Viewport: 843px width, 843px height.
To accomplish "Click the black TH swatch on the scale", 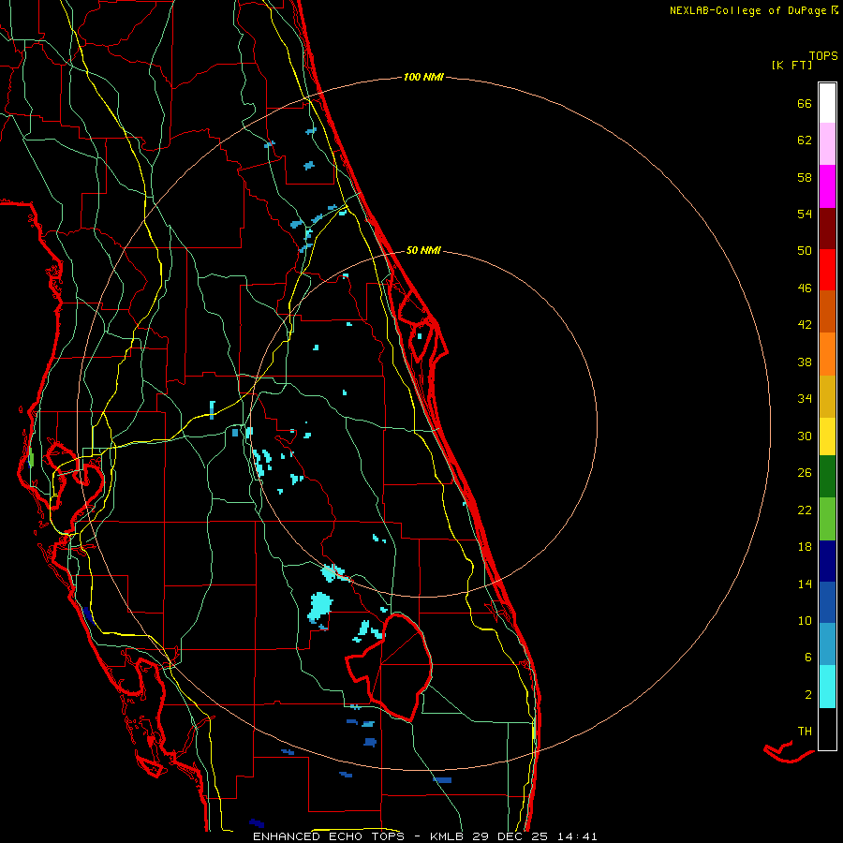I will click(x=827, y=729).
